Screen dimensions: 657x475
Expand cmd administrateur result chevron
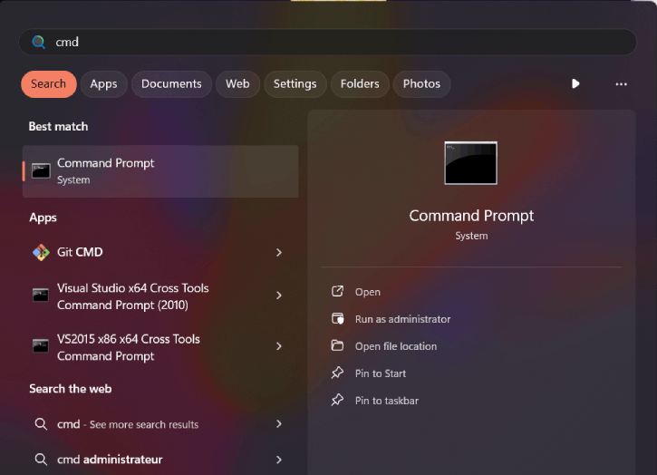(x=279, y=460)
